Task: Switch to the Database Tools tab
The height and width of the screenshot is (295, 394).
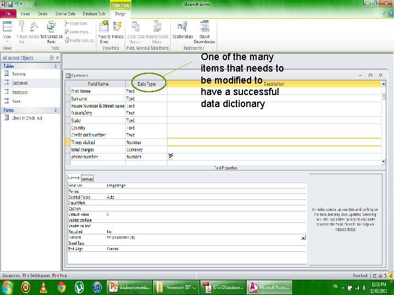Action: click(x=94, y=14)
